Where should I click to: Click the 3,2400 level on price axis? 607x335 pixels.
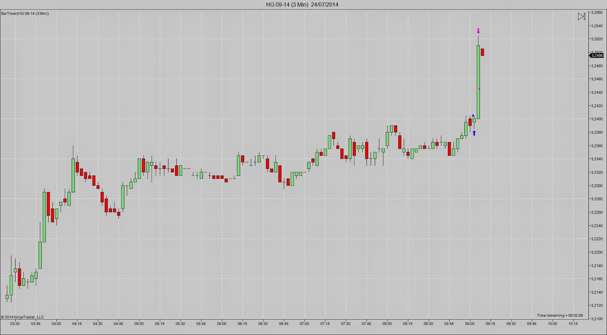point(597,119)
